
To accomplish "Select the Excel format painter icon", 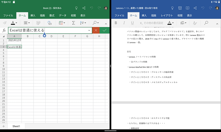I will 5,23.
